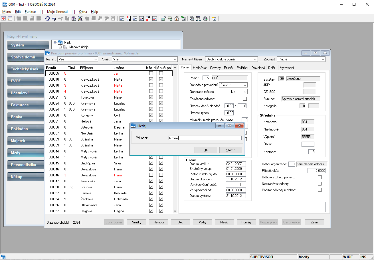Click the green padlock toolbar icon
The image size is (374, 261).
163,19
